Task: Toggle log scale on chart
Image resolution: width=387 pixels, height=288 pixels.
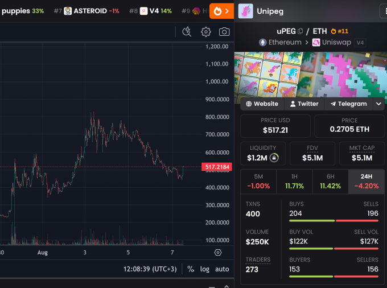Action: pyautogui.click(x=205, y=269)
